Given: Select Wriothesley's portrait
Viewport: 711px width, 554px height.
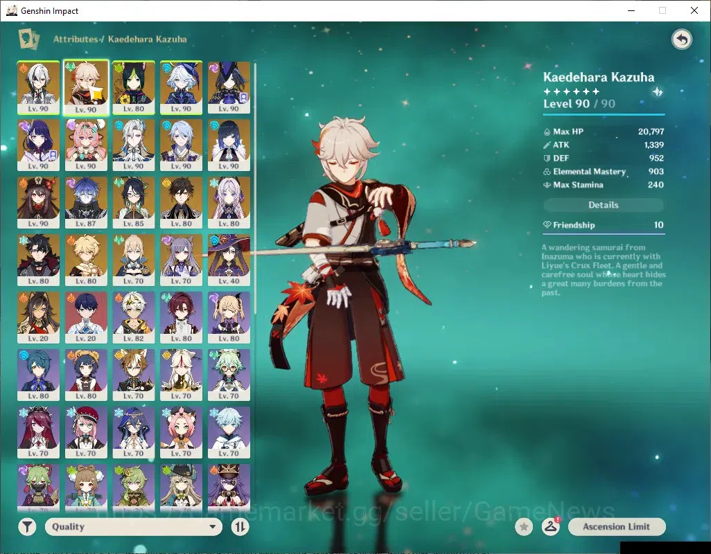Looking at the screenshot, I should point(39,260).
